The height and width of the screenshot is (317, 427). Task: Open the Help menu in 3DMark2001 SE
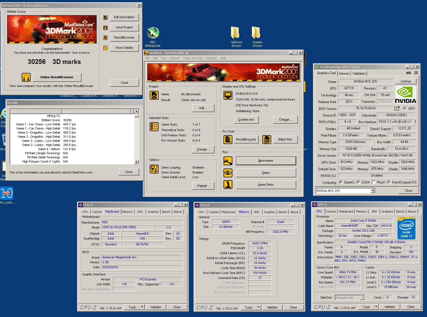[223, 58]
